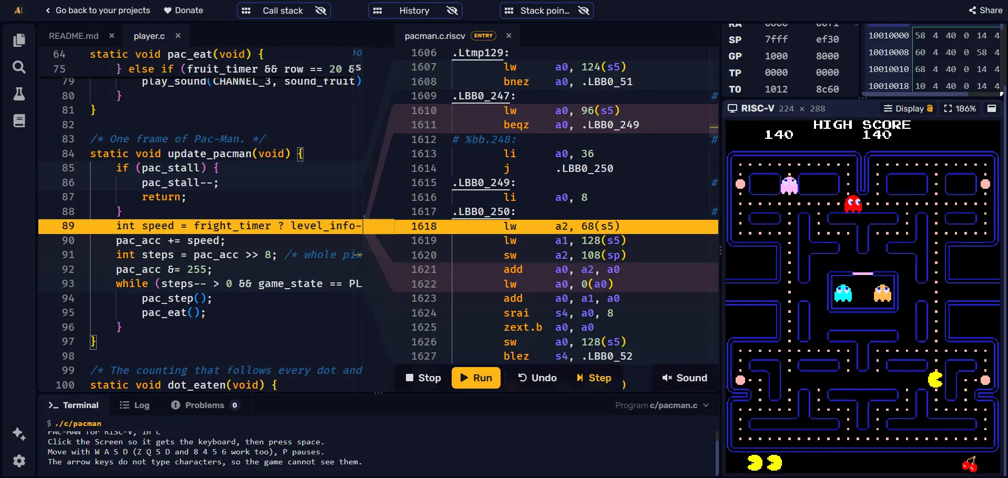Close the pacman.c.riscv tab

(x=508, y=36)
